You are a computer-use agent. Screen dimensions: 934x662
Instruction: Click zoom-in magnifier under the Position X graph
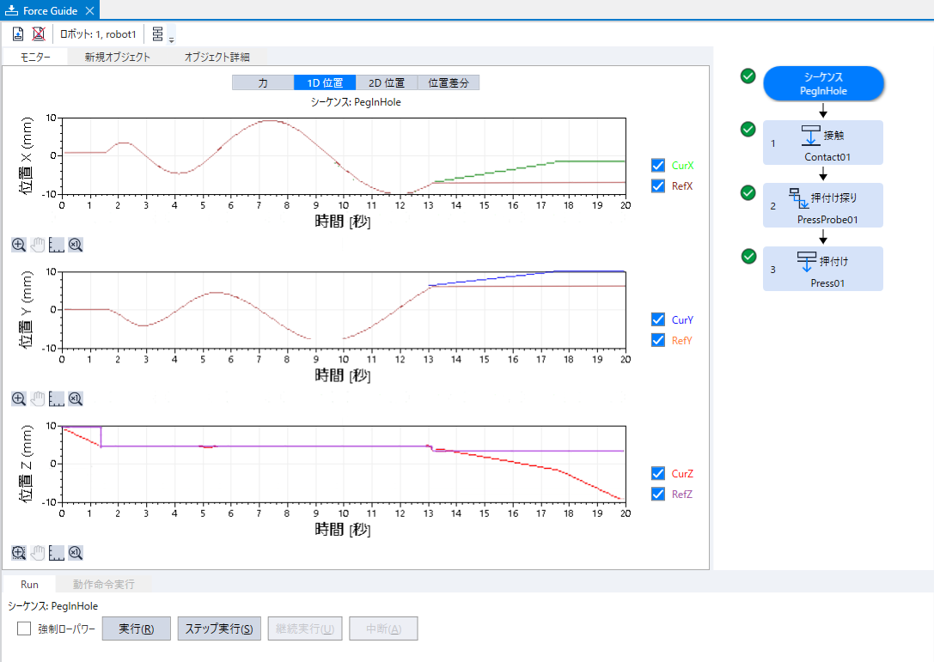[18, 245]
